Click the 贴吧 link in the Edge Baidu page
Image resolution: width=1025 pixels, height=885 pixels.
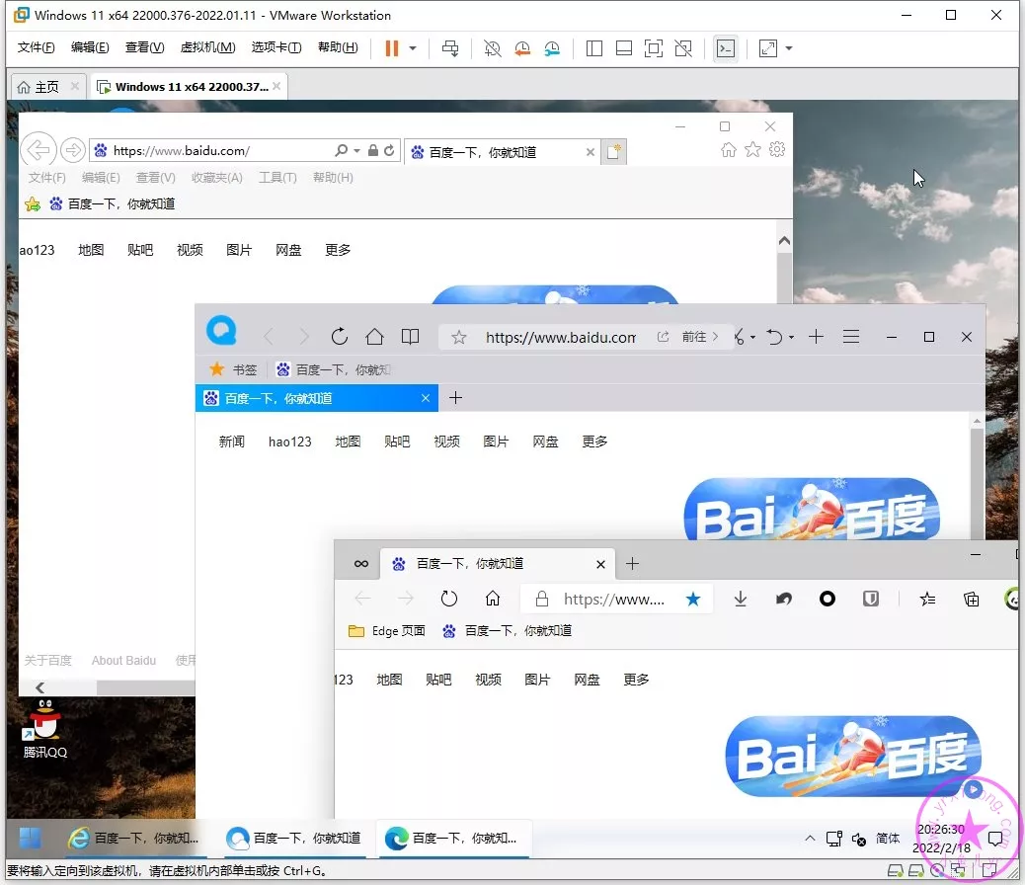click(438, 680)
